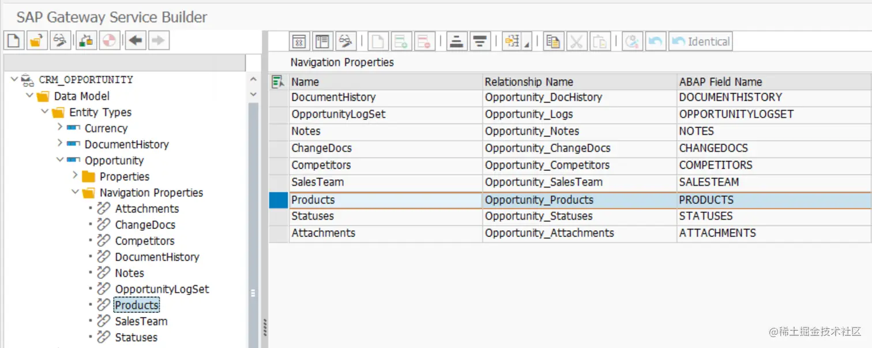Click the Identical button
The width and height of the screenshot is (872, 348).
tap(701, 41)
